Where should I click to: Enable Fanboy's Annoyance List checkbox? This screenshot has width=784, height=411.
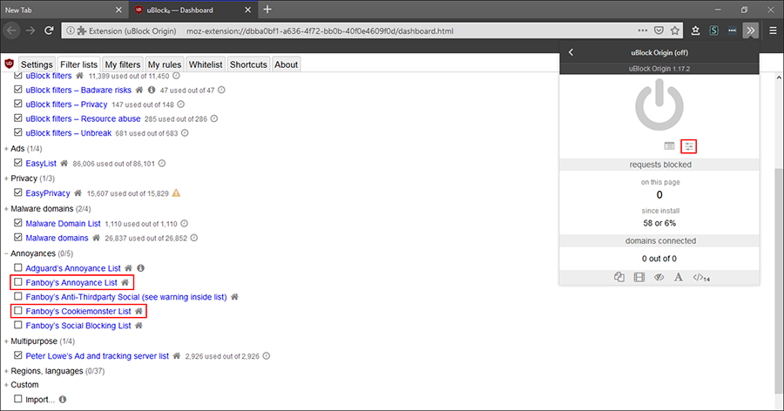[18, 282]
